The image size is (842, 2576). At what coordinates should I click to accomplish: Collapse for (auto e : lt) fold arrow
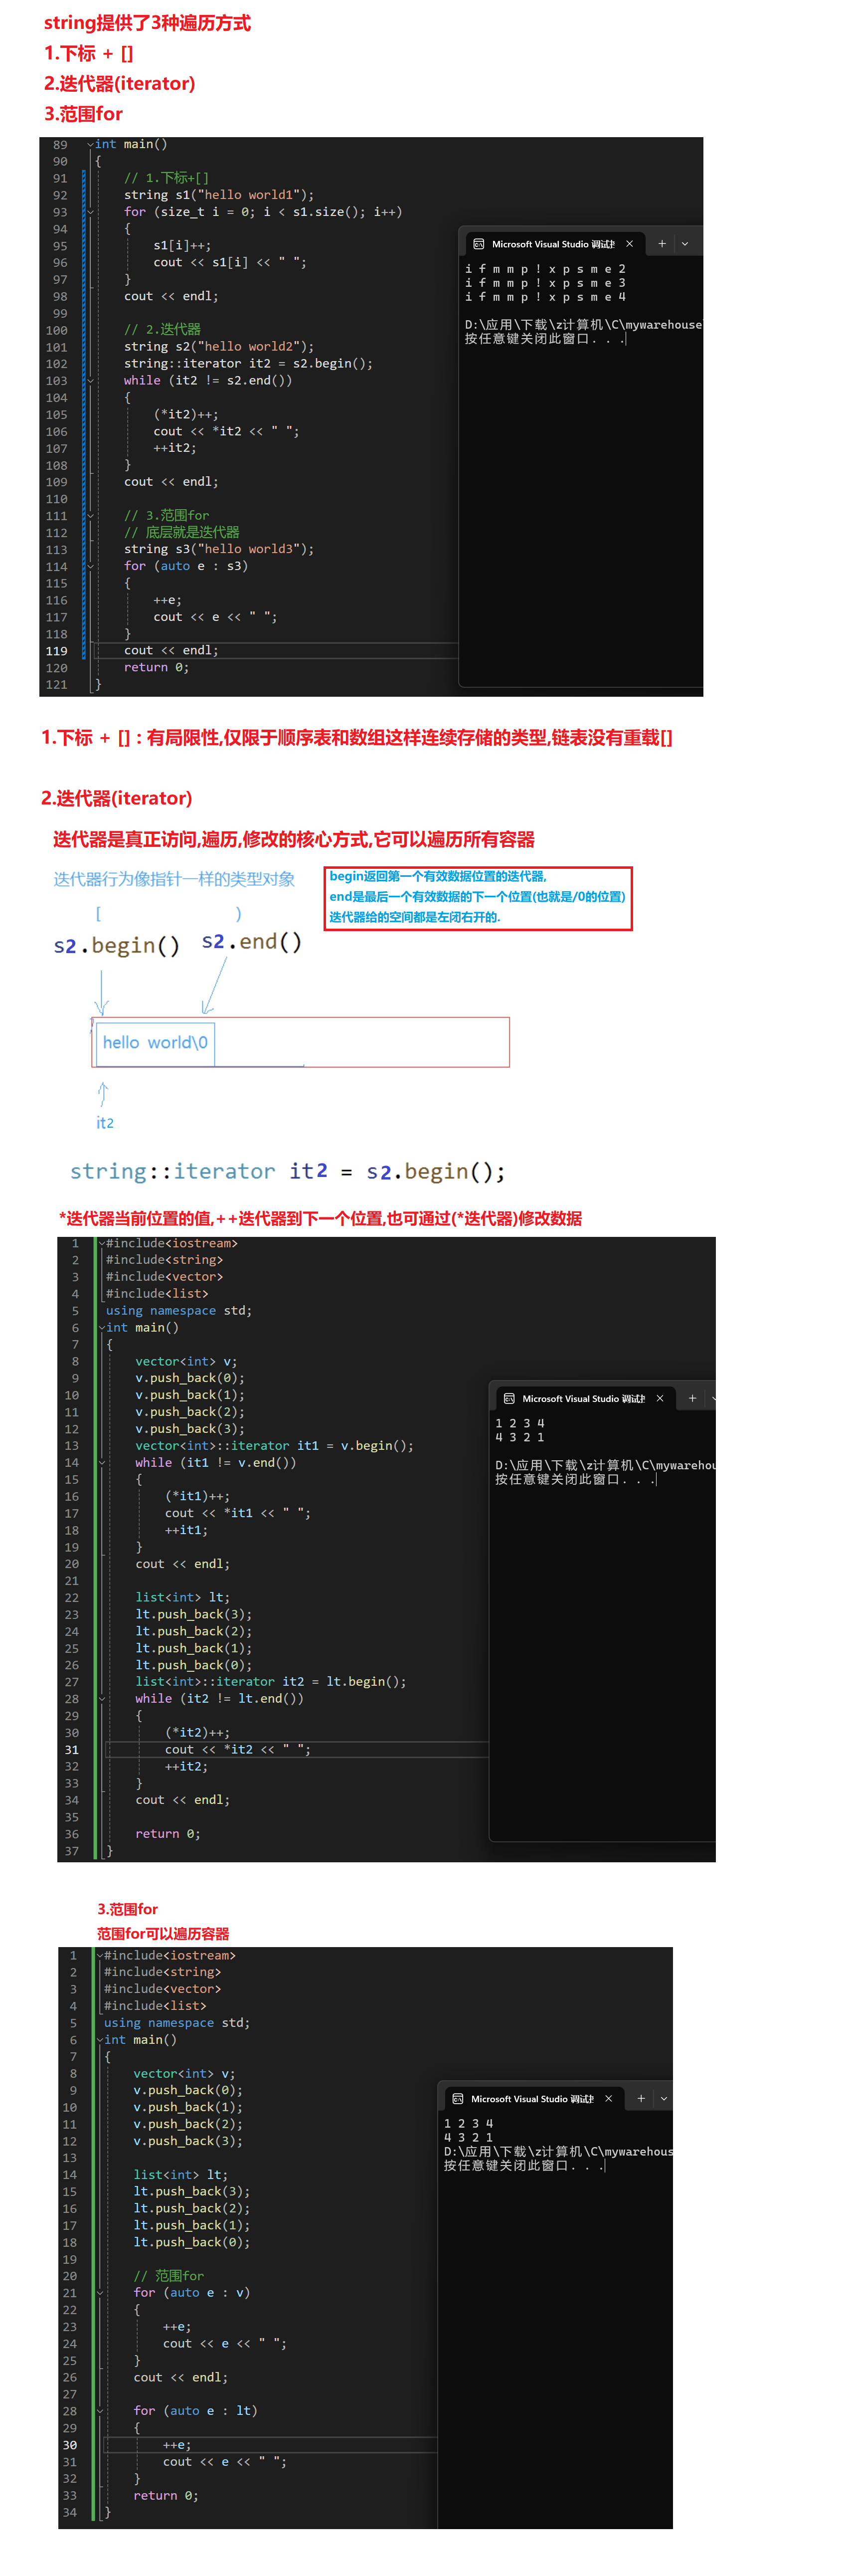tap(100, 2411)
